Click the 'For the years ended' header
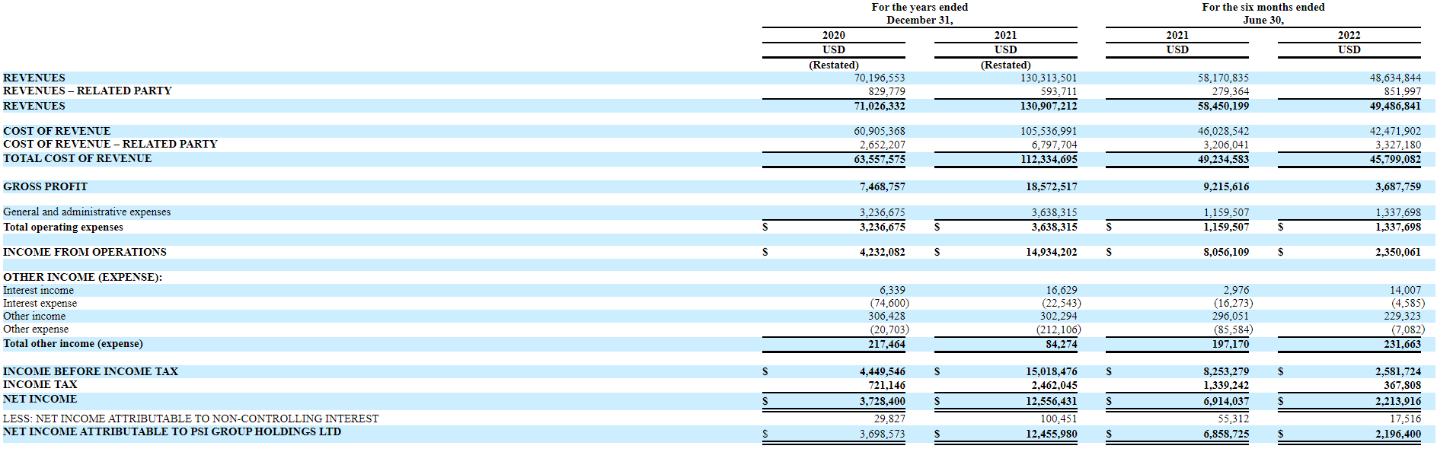 point(919,7)
